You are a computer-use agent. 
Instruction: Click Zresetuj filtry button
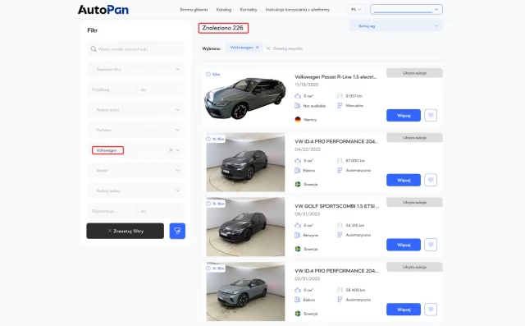tap(126, 231)
